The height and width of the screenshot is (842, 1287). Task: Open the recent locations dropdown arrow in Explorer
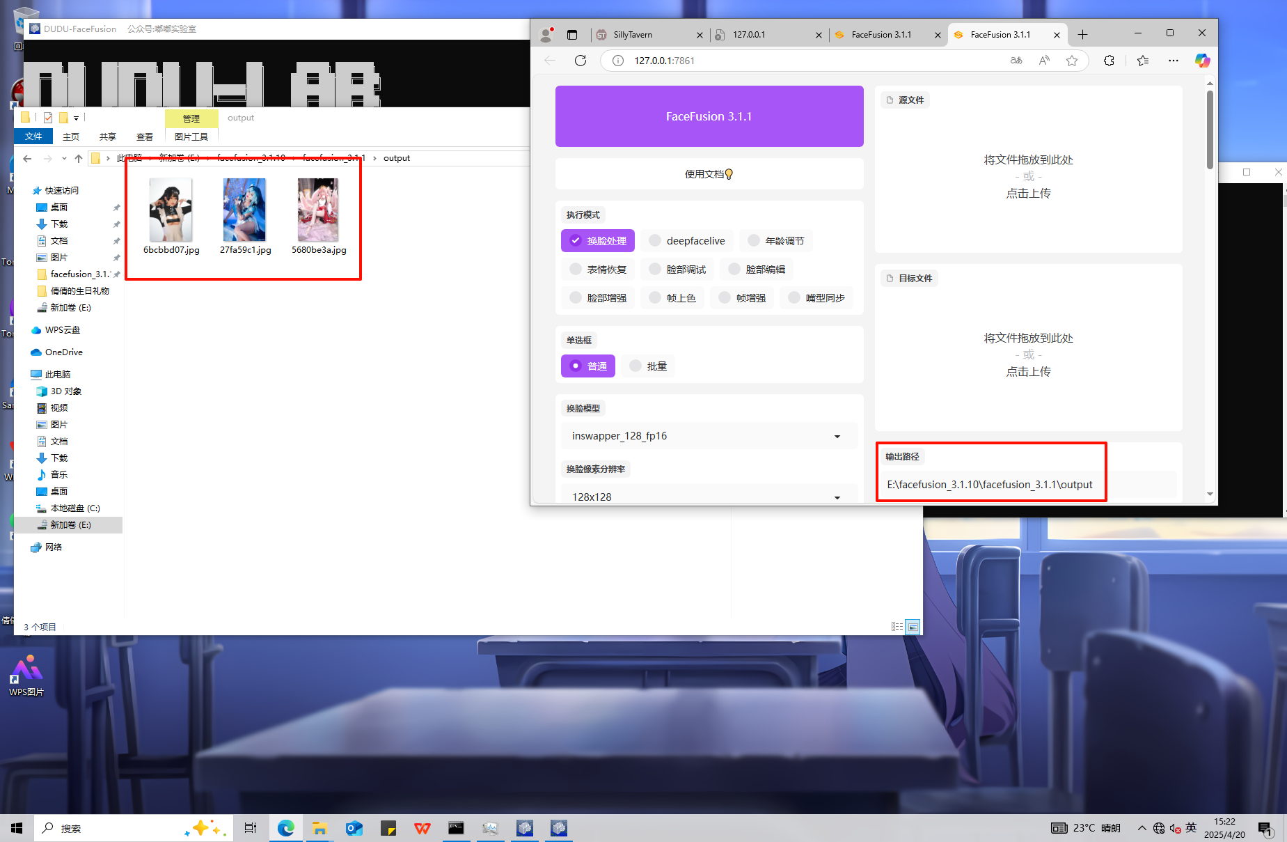tap(64, 158)
